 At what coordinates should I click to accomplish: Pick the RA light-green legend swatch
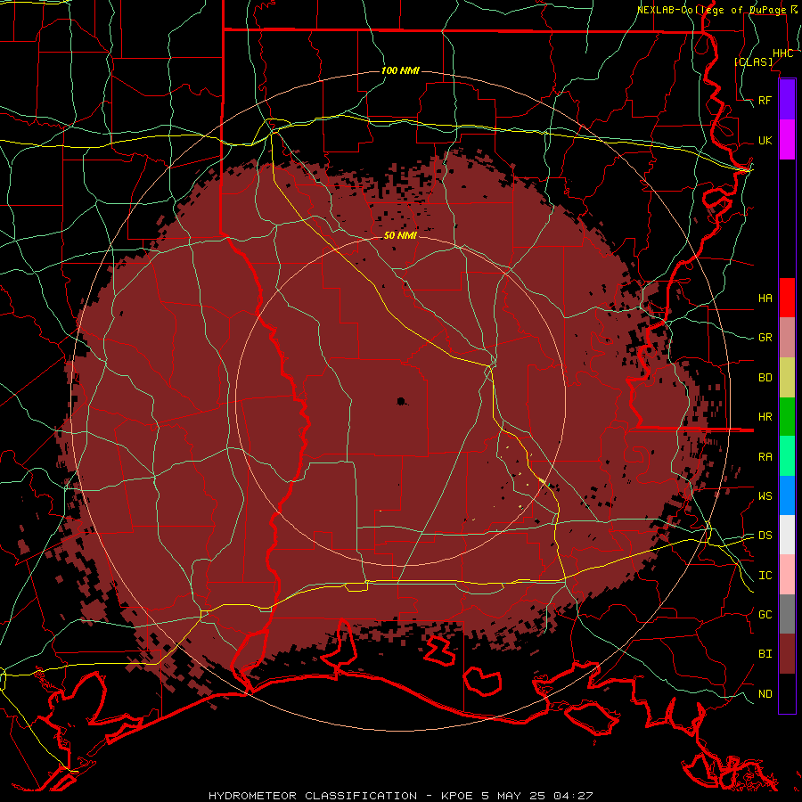[x=787, y=456]
